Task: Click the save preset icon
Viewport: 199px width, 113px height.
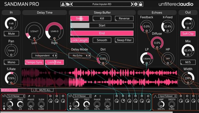Action: pos(63,4)
